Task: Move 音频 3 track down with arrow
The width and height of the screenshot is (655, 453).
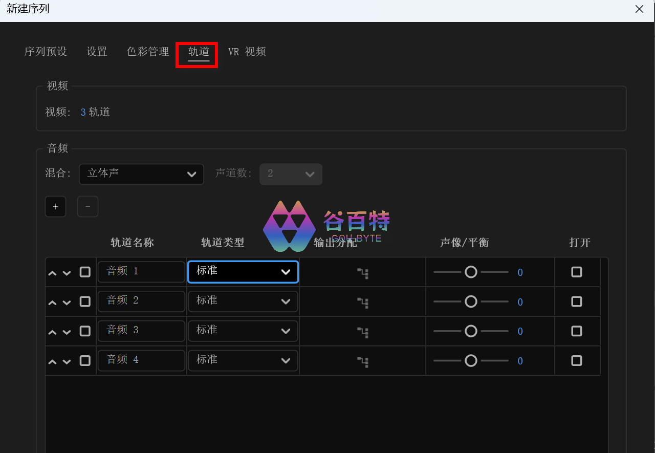Action: [67, 332]
